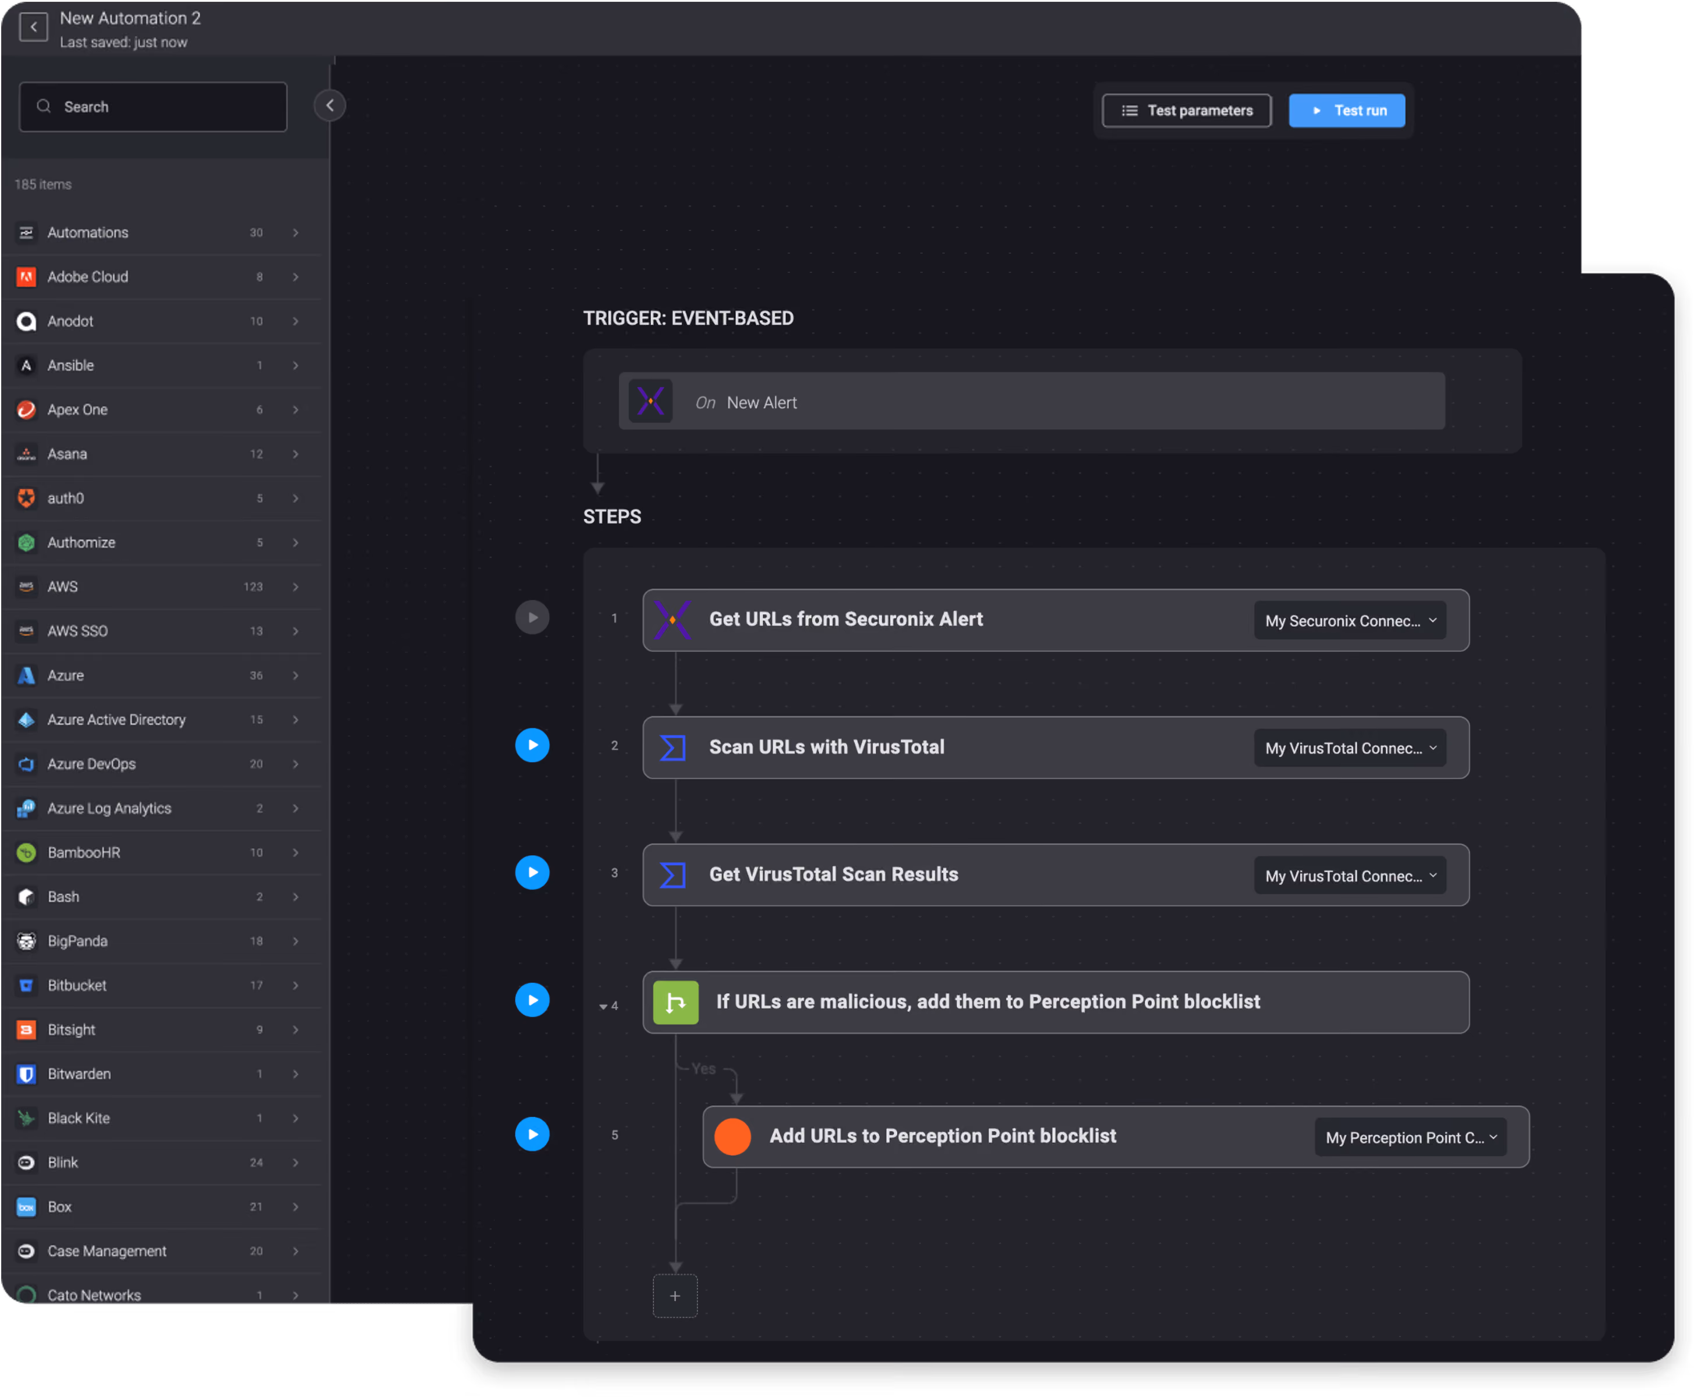Expand the Case Management chevron

[x=296, y=1250]
